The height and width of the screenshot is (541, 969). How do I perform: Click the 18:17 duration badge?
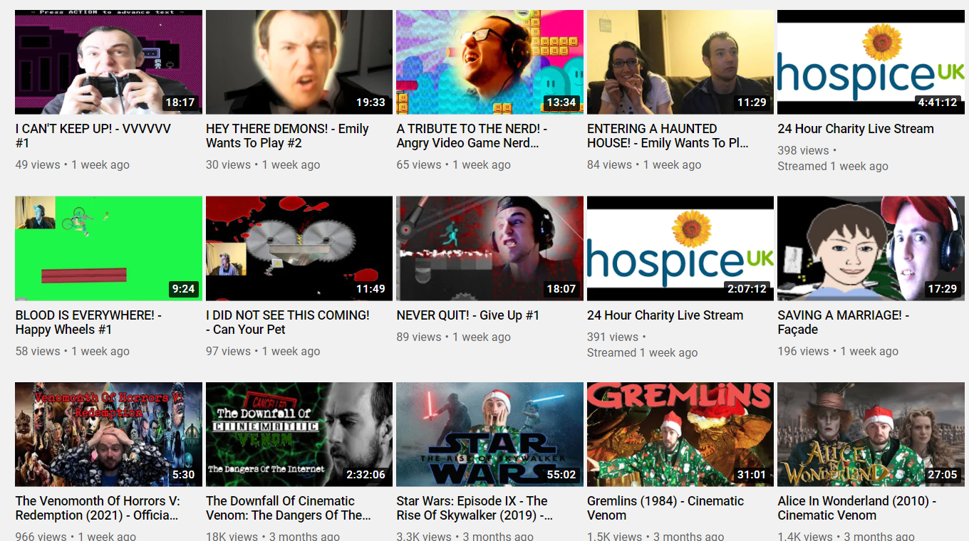[x=180, y=103]
